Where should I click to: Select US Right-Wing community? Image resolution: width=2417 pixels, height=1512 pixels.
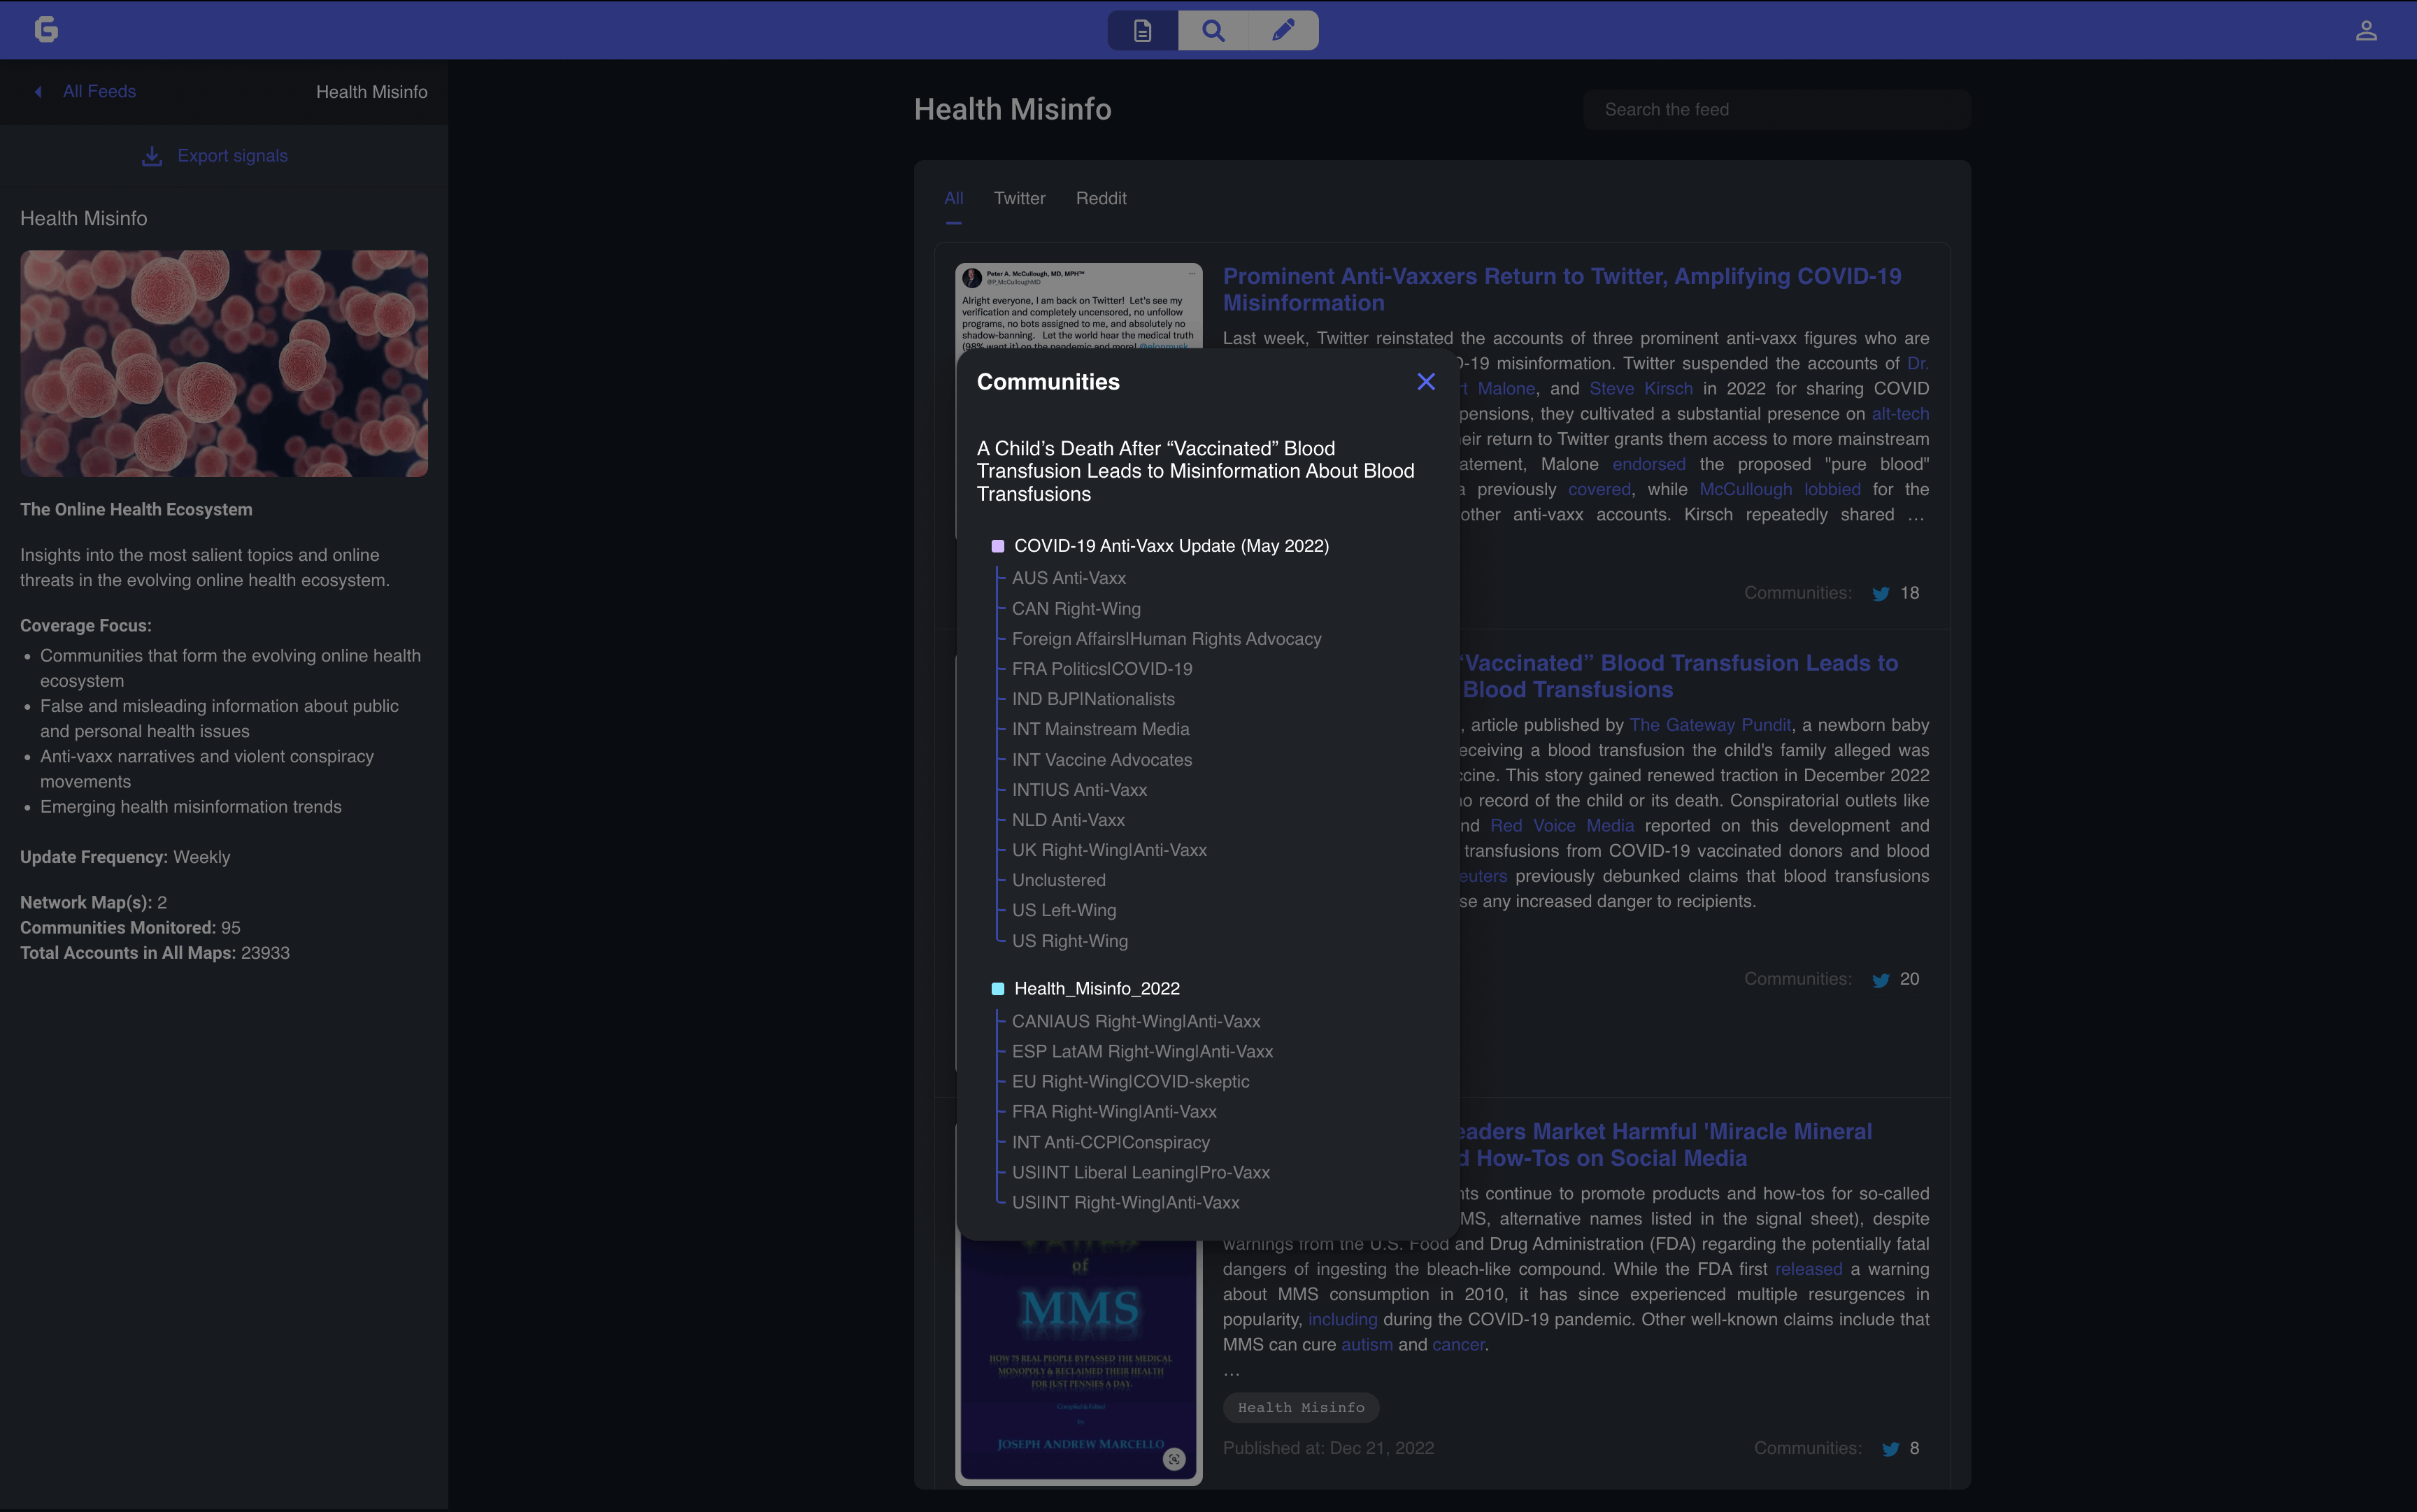[1069, 941]
